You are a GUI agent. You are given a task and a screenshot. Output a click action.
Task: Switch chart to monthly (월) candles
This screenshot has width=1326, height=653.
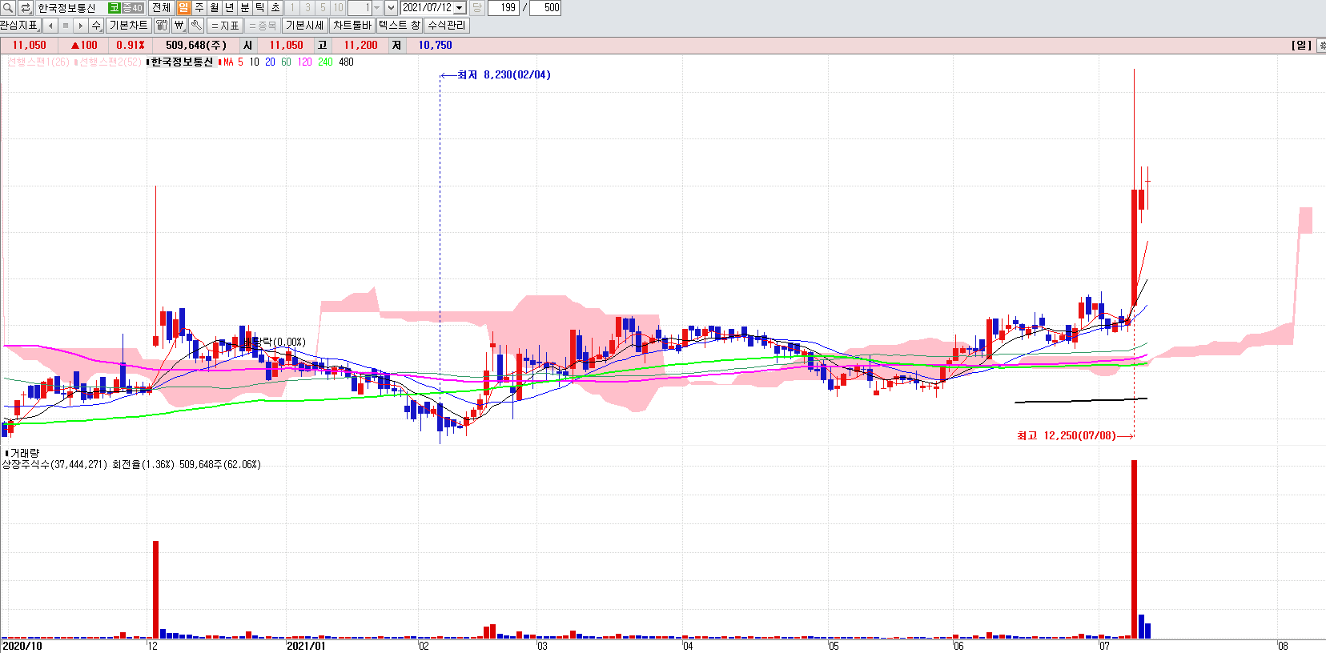point(215,8)
